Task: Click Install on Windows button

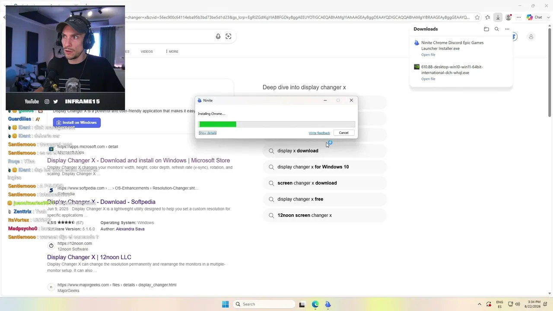Action: click(x=77, y=123)
